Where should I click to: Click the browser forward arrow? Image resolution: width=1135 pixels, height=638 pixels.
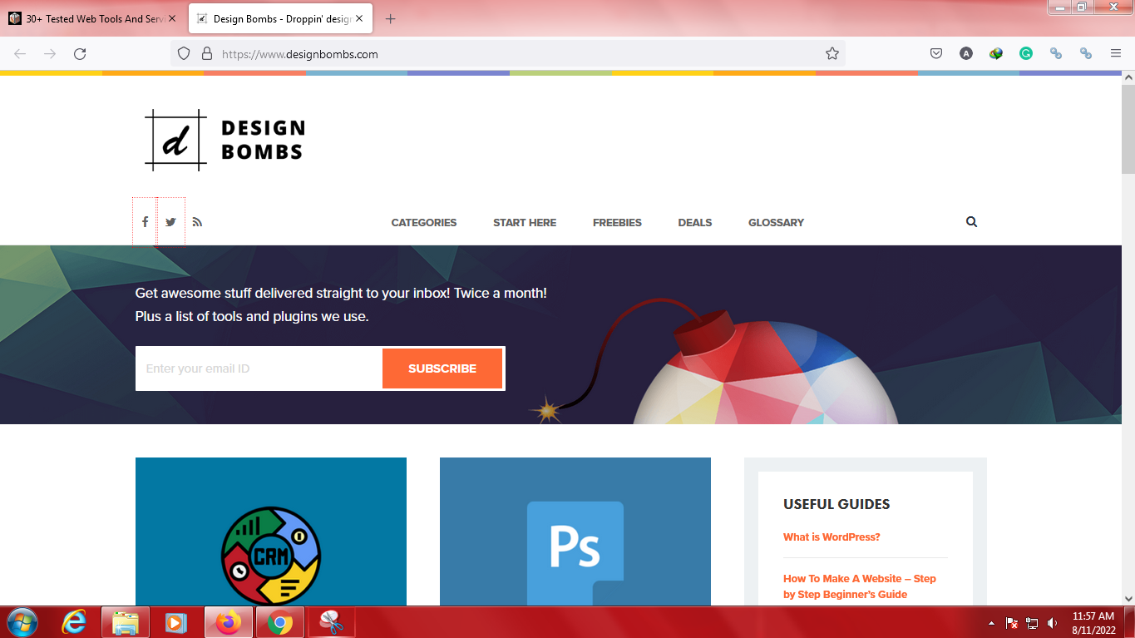(x=50, y=53)
